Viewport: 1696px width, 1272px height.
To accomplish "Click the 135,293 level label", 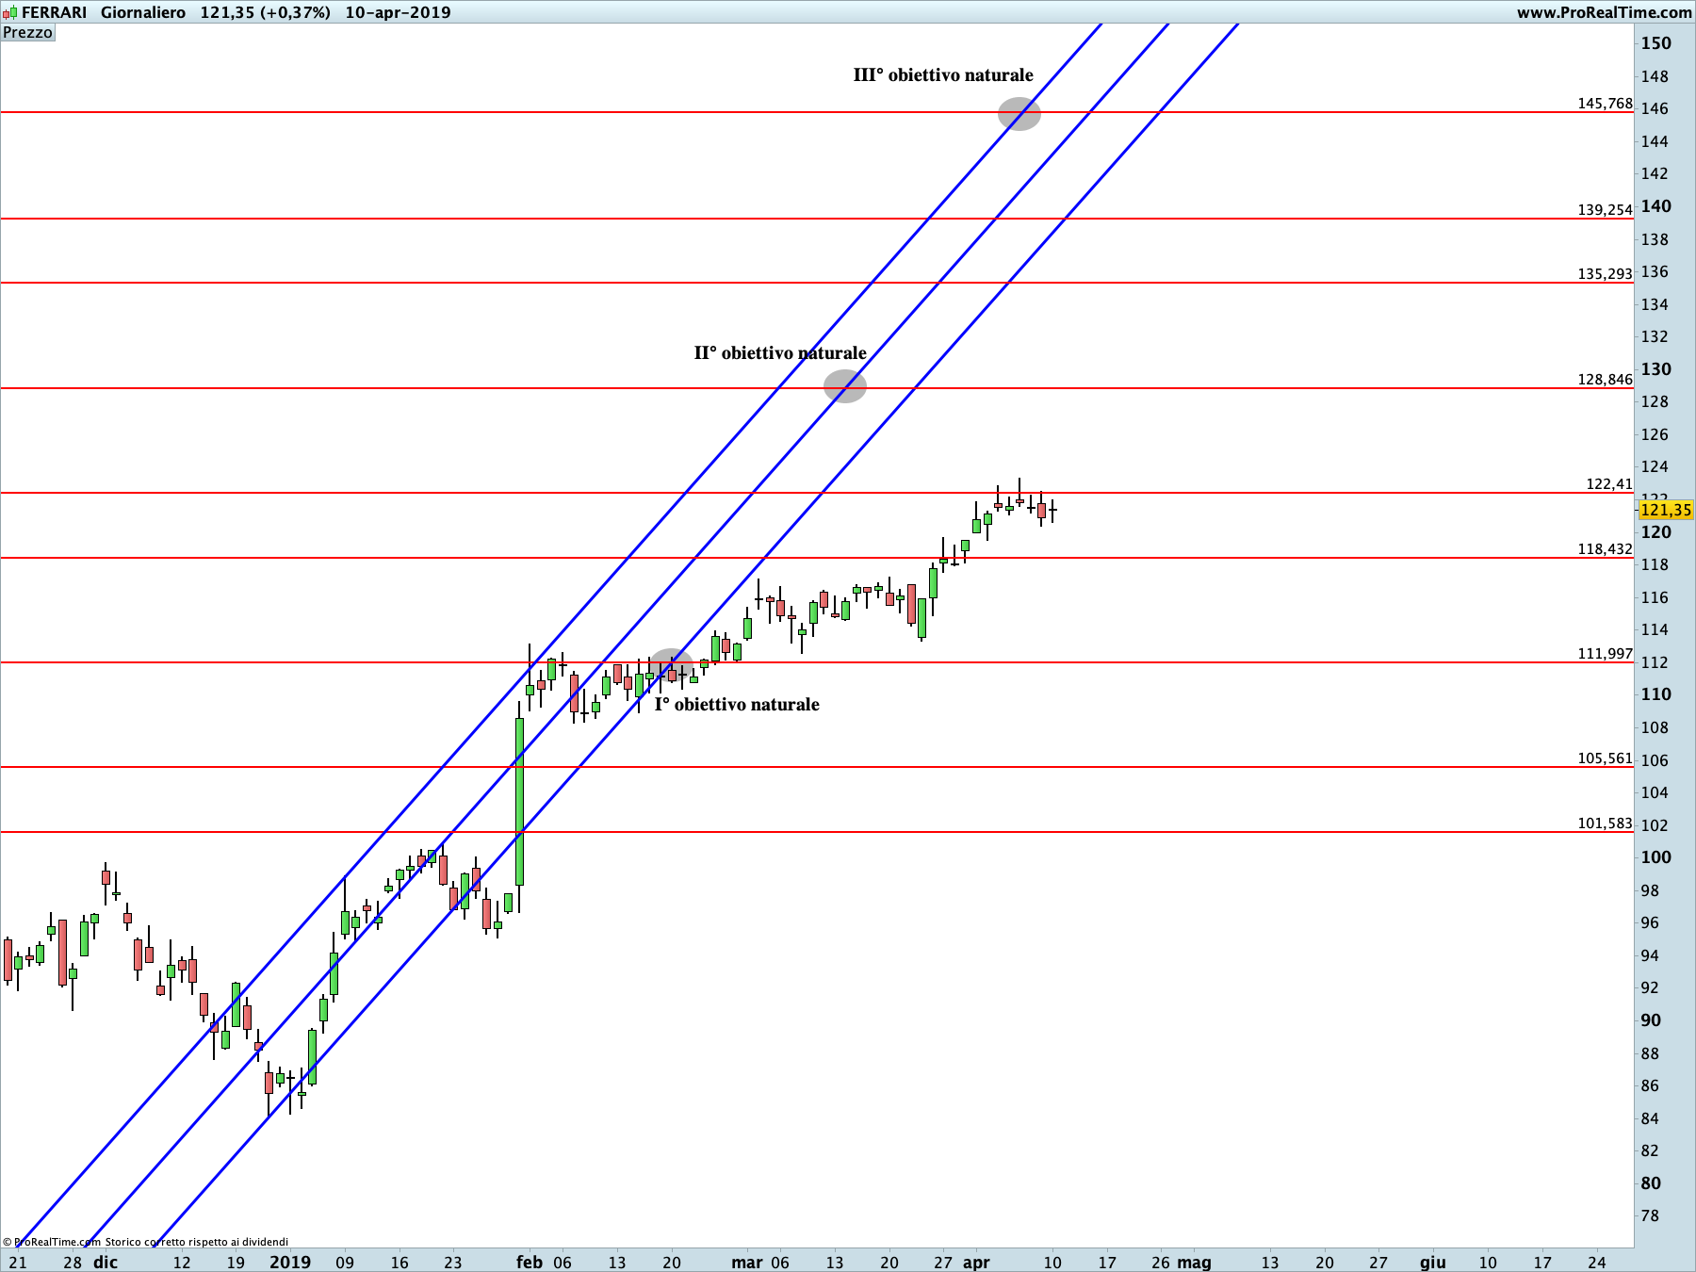I will [1605, 274].
